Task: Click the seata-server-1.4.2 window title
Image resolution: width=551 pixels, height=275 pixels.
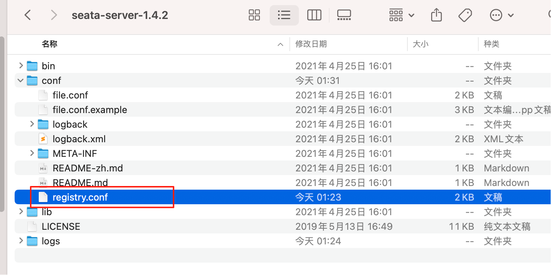Action: click(x=120, y=15)
